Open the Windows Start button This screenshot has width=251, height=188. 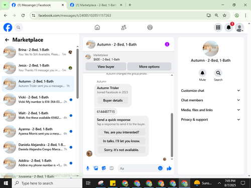coord(6,183)
